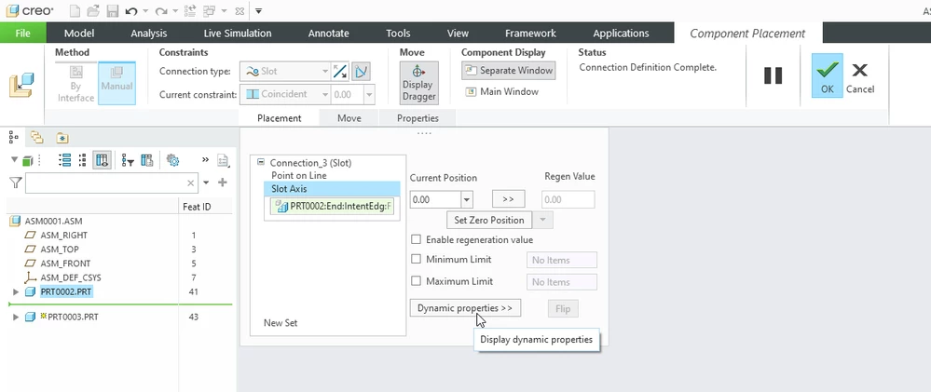Click the Save disk icon
The image size is (931, 392).
coord(112,10)
